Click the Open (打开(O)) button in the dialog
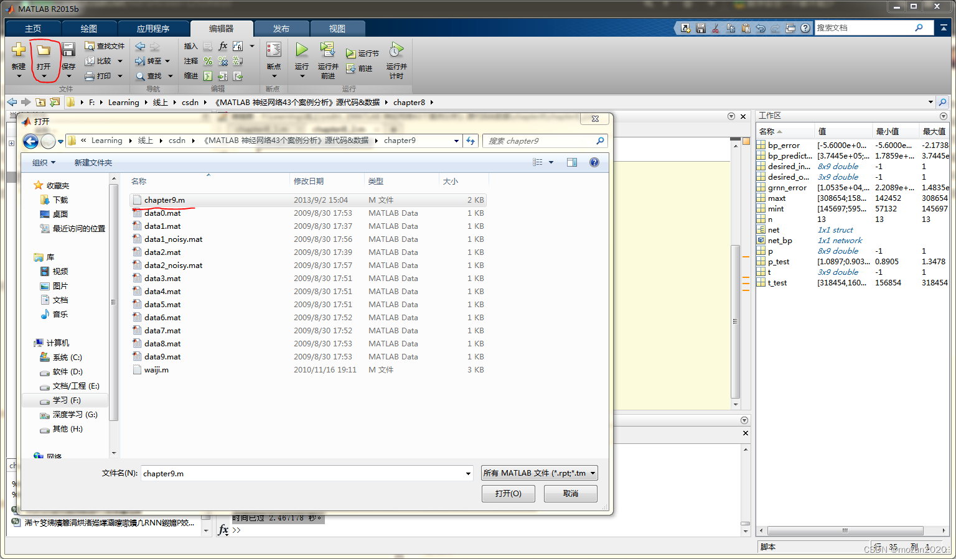Screen dimensions: 956x559 pyautogui.click(x=508, y=493)
